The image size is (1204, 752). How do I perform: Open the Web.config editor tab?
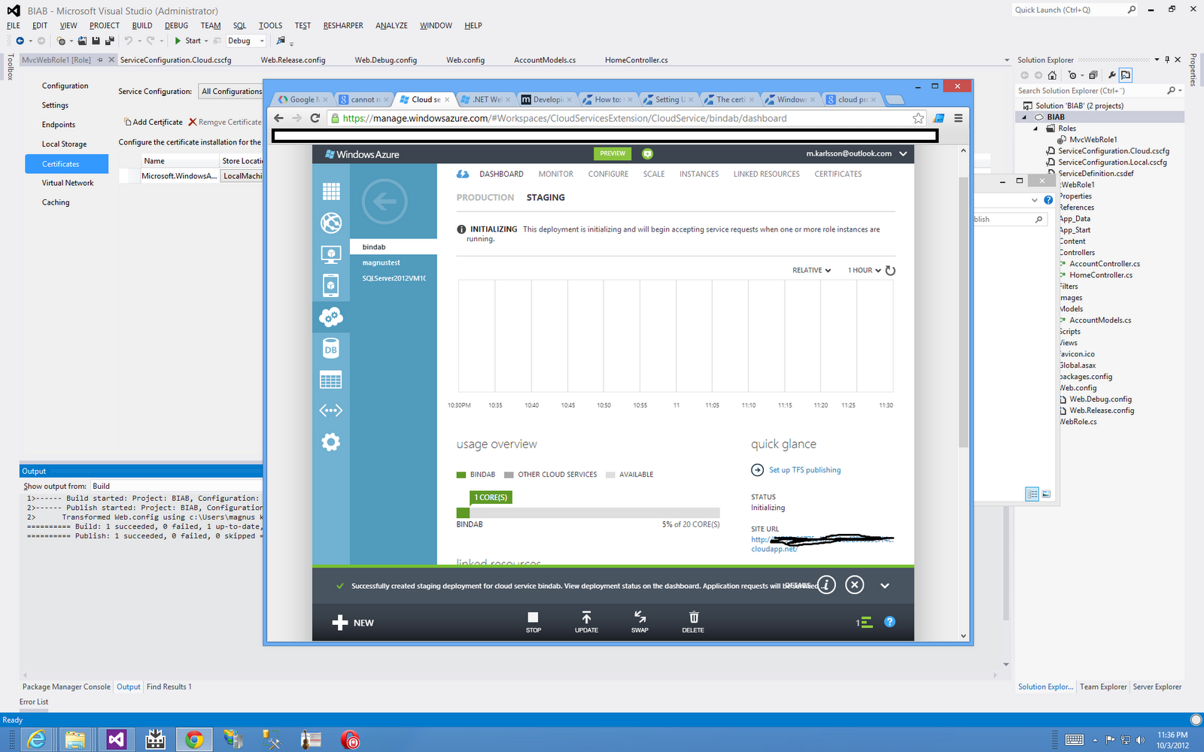coord(465,60)
